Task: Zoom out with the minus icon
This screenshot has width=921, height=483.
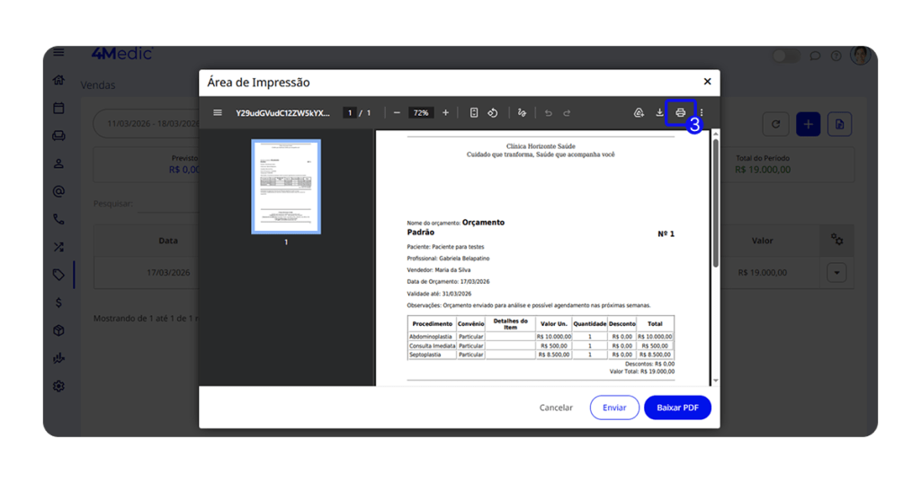Action: tap(397, 113)
